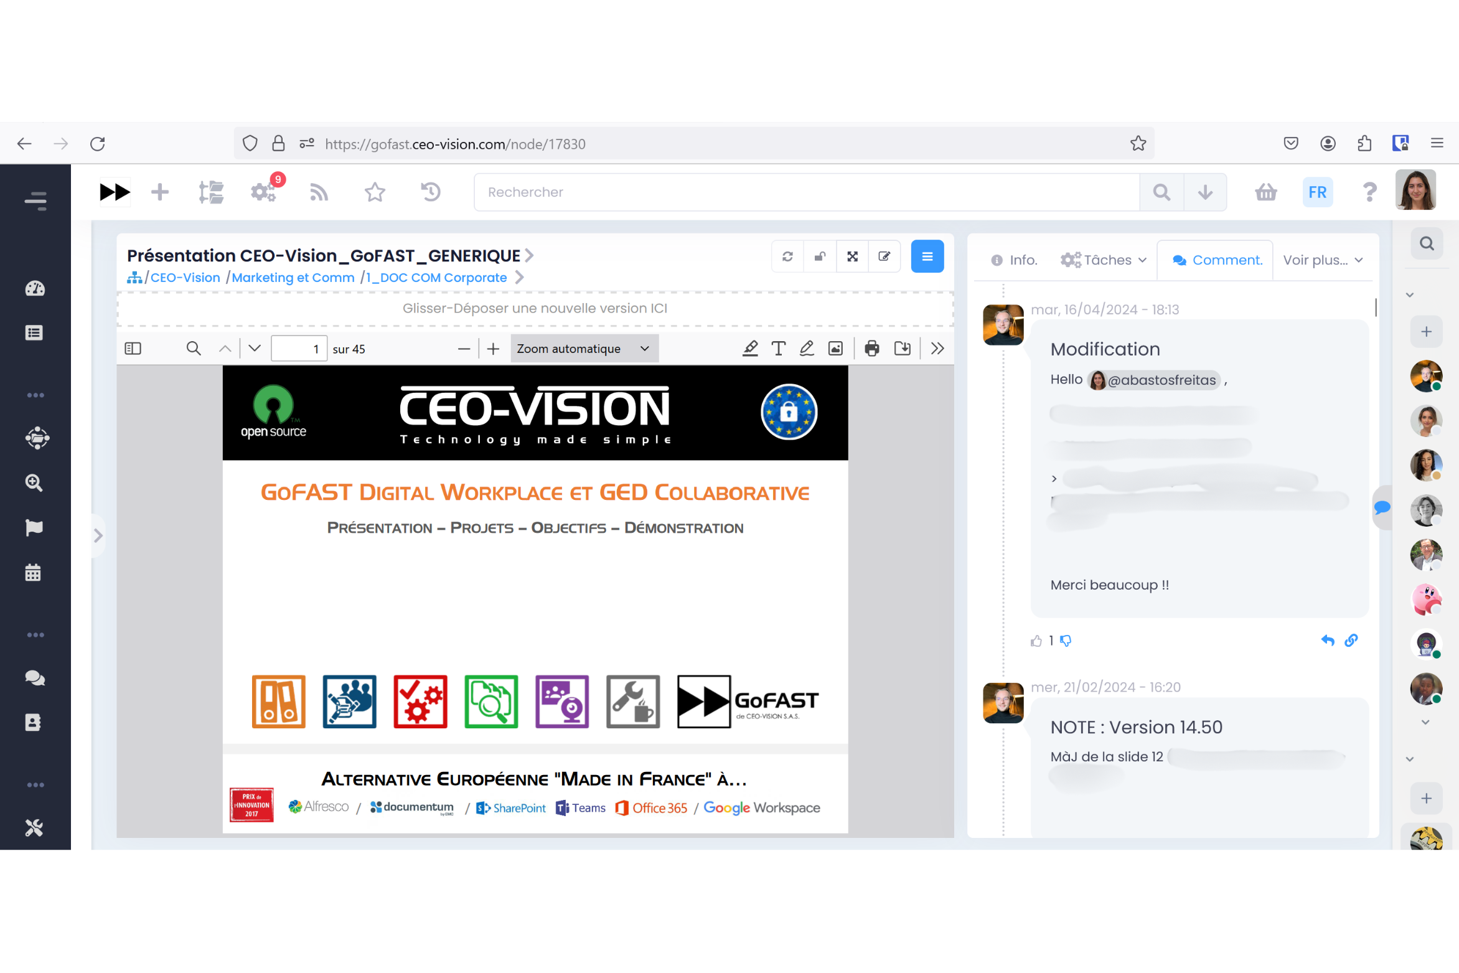Screen dimensions: 1459x973
Task: Click the print icon in PDF toolbar
Action: tap(871, 349)
